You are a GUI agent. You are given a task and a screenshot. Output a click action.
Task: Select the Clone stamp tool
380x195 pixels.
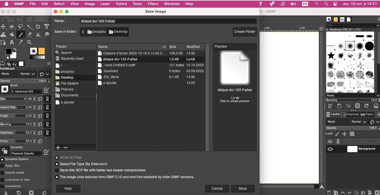pyautogui.click(x=38, y=34)
